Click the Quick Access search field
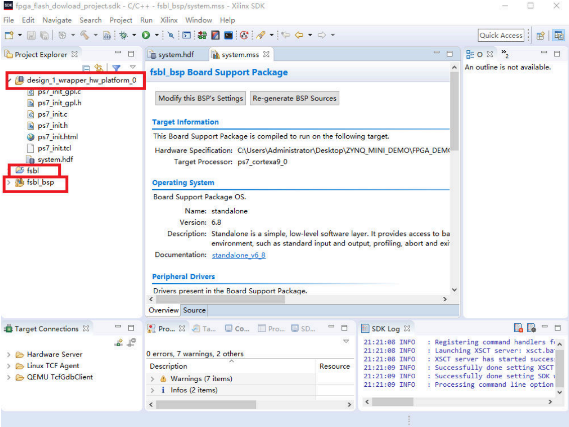 point(501,35)
